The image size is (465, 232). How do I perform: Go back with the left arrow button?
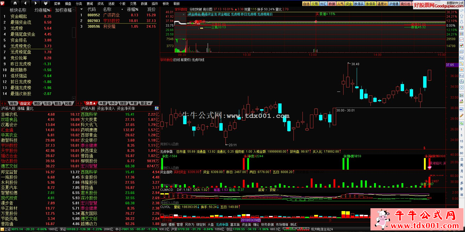(x=25, y=3)
